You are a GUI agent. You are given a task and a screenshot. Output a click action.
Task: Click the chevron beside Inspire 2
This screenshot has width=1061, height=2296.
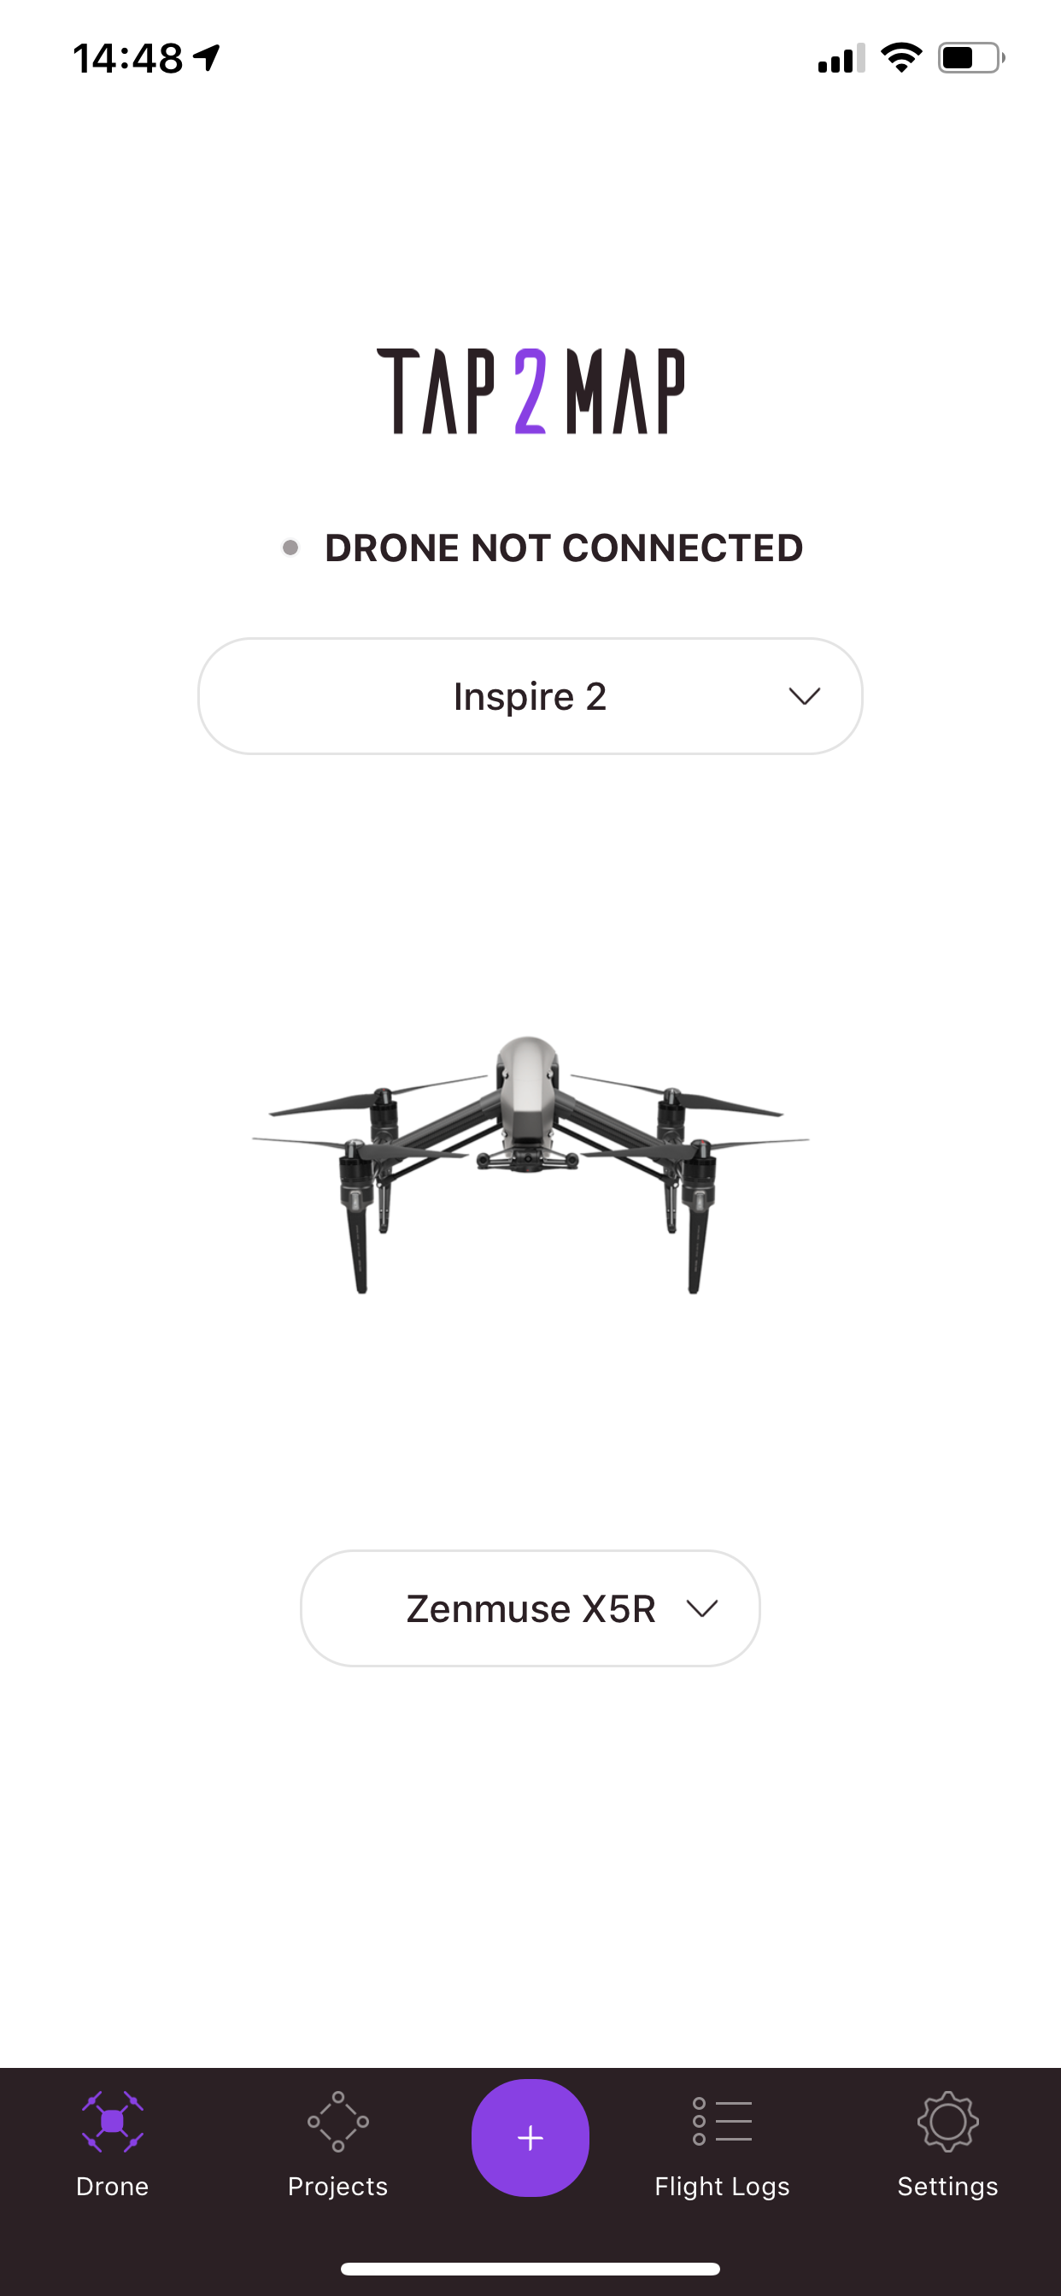pyautogui.click(x=804, y=696)
